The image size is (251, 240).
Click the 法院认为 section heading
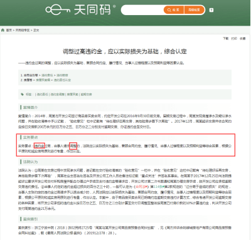tap(30, 162)
